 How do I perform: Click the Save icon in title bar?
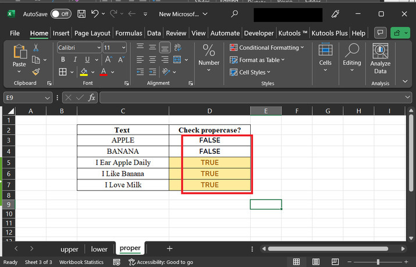pyautogui.click(x=81, y=13)
